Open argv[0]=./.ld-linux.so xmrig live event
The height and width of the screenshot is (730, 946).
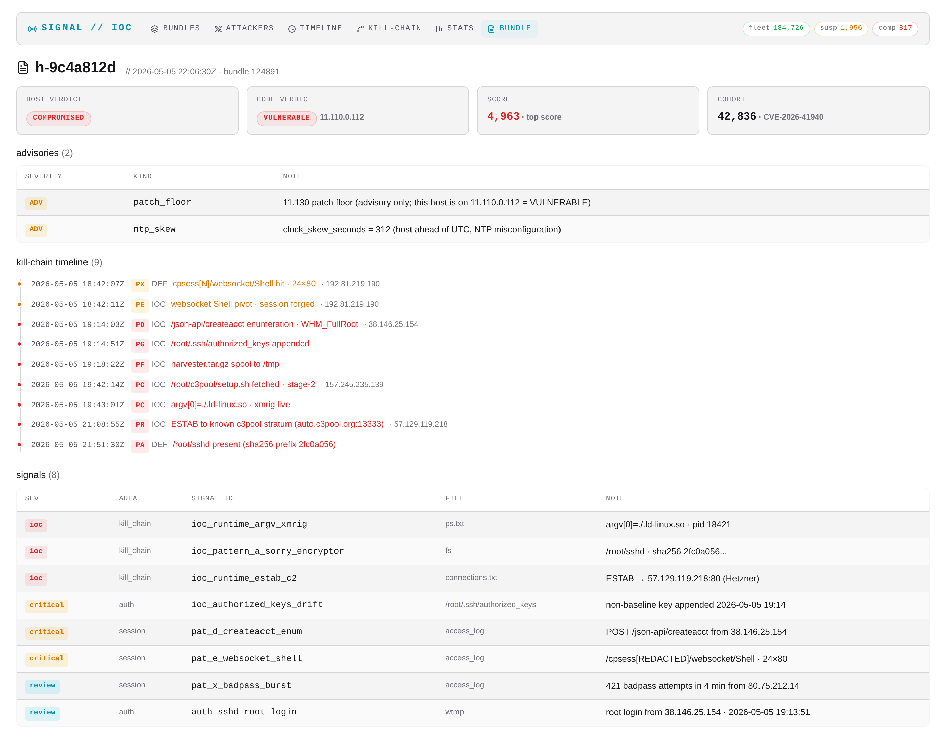click(x=230, y=405)
